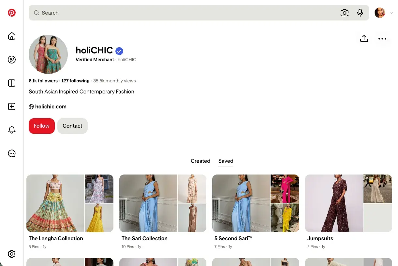Follow the holiCHIC profile
Image resolution: width=398 pixels, height=266 pixels.
(42, 126)
